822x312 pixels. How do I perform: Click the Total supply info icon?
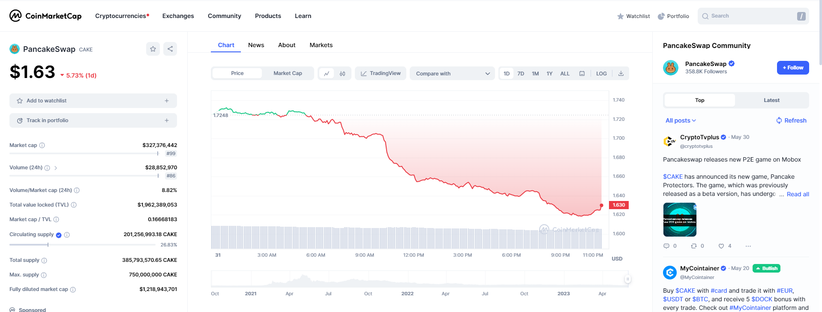(44, 261)
